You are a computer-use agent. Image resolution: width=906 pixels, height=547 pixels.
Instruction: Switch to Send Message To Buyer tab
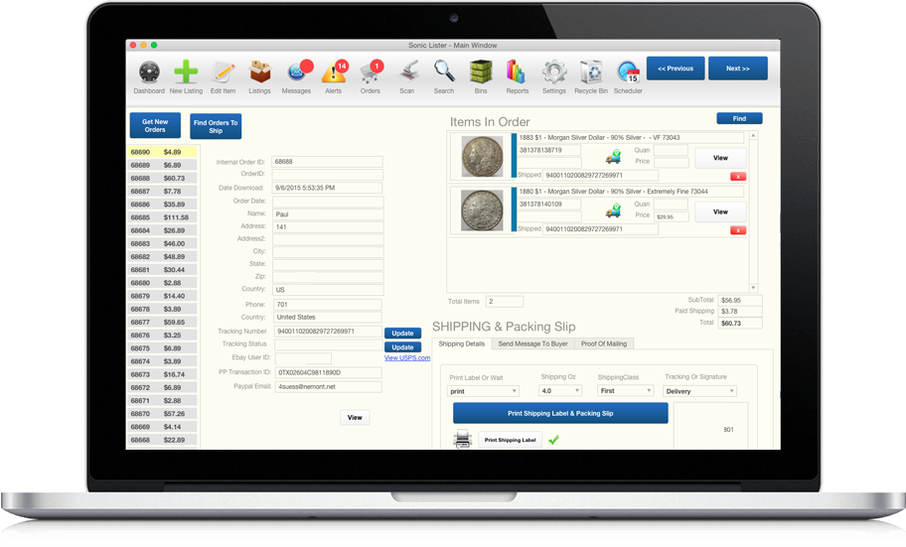pos(532,343)
